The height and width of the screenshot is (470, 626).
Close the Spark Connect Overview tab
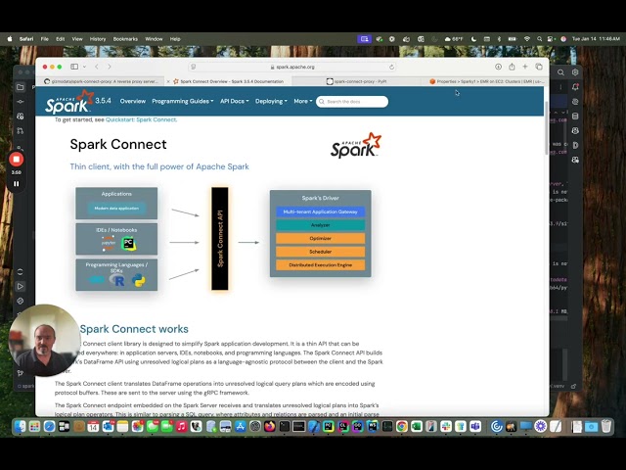[168, 81]
